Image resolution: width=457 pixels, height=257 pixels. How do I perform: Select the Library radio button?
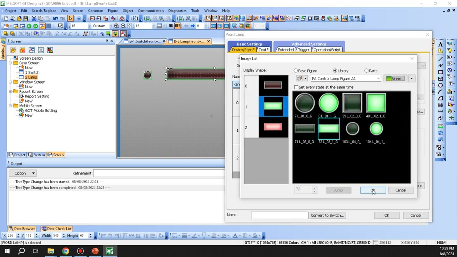point(335,71)
